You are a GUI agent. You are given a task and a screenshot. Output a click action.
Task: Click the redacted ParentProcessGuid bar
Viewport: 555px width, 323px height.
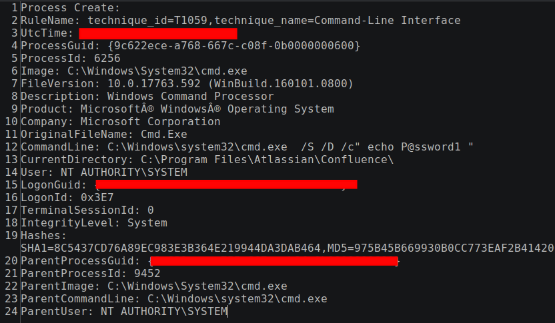coord(274,261)
